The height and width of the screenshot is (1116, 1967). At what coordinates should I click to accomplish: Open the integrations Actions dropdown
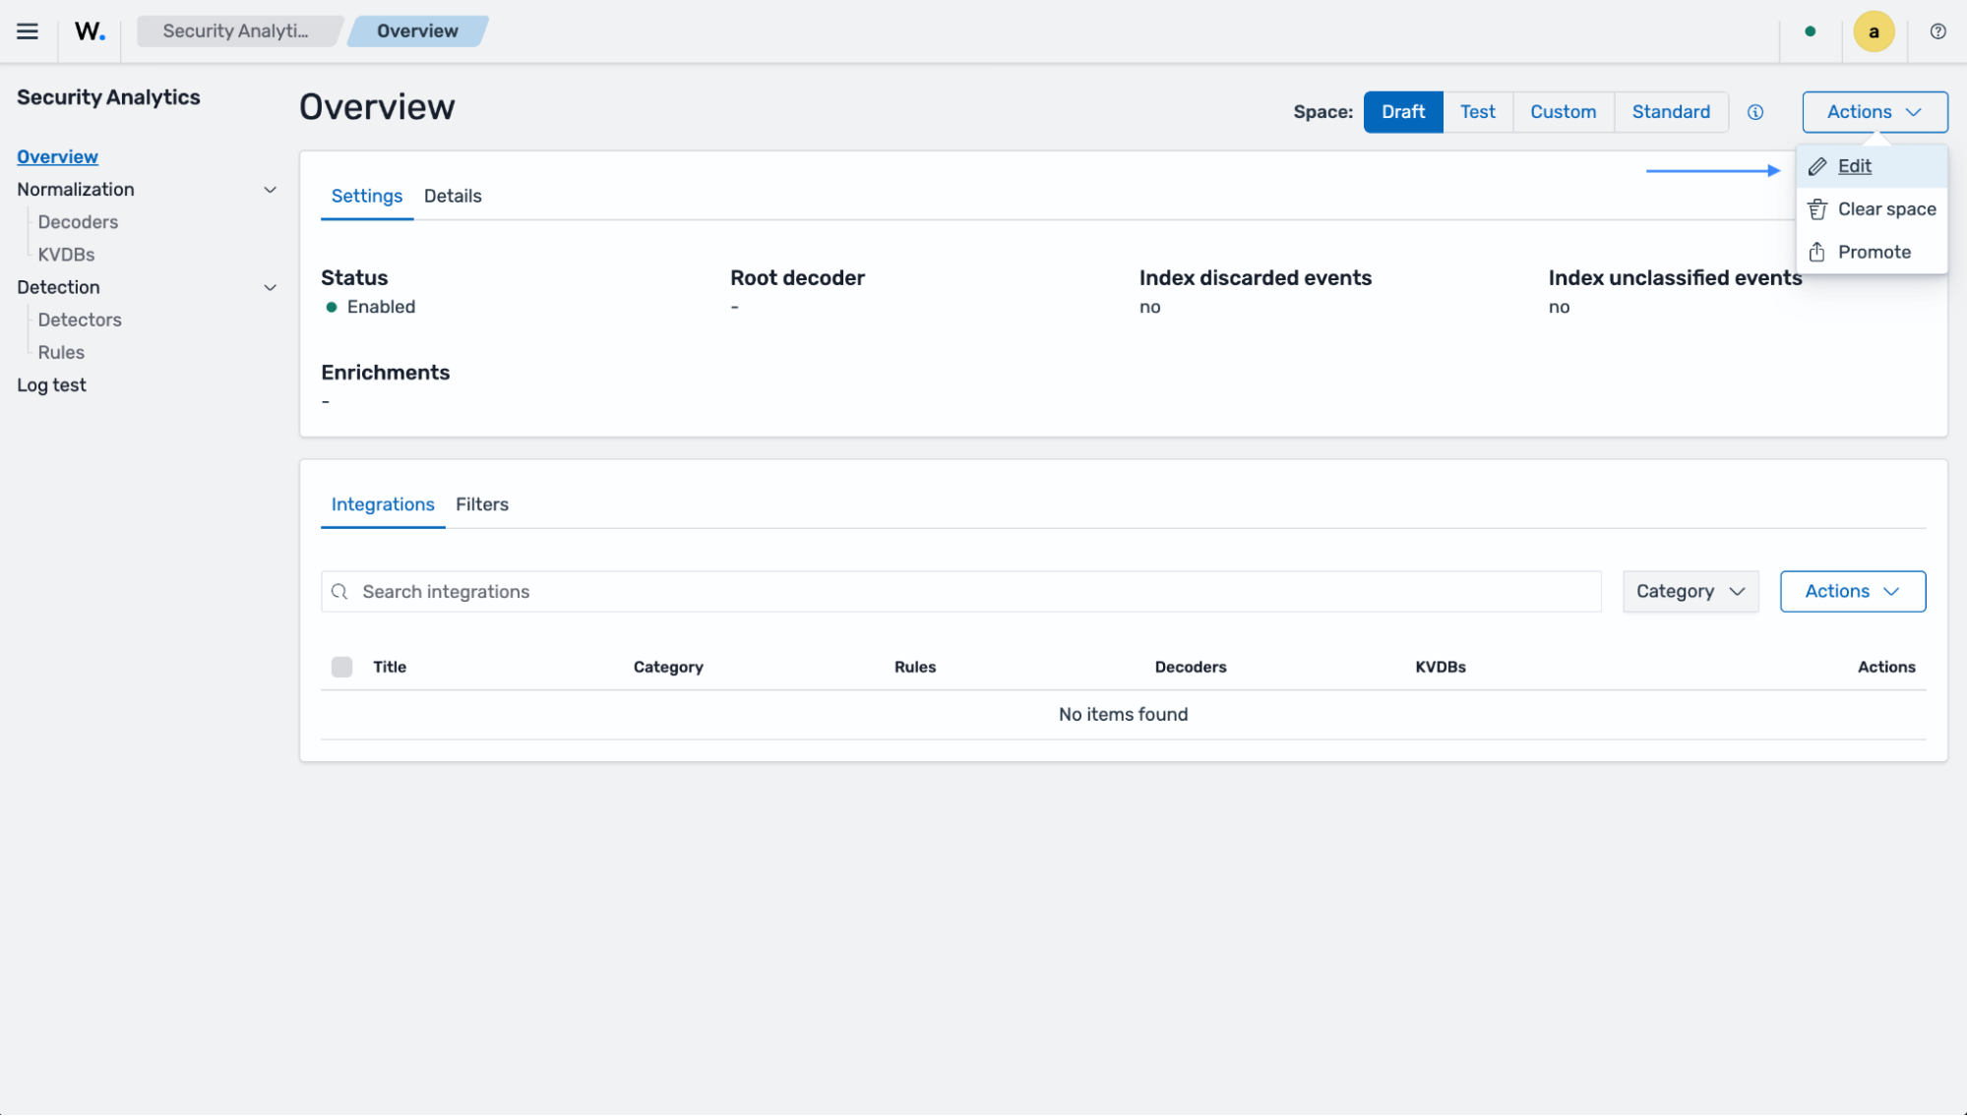click(x=1852, y=592)
